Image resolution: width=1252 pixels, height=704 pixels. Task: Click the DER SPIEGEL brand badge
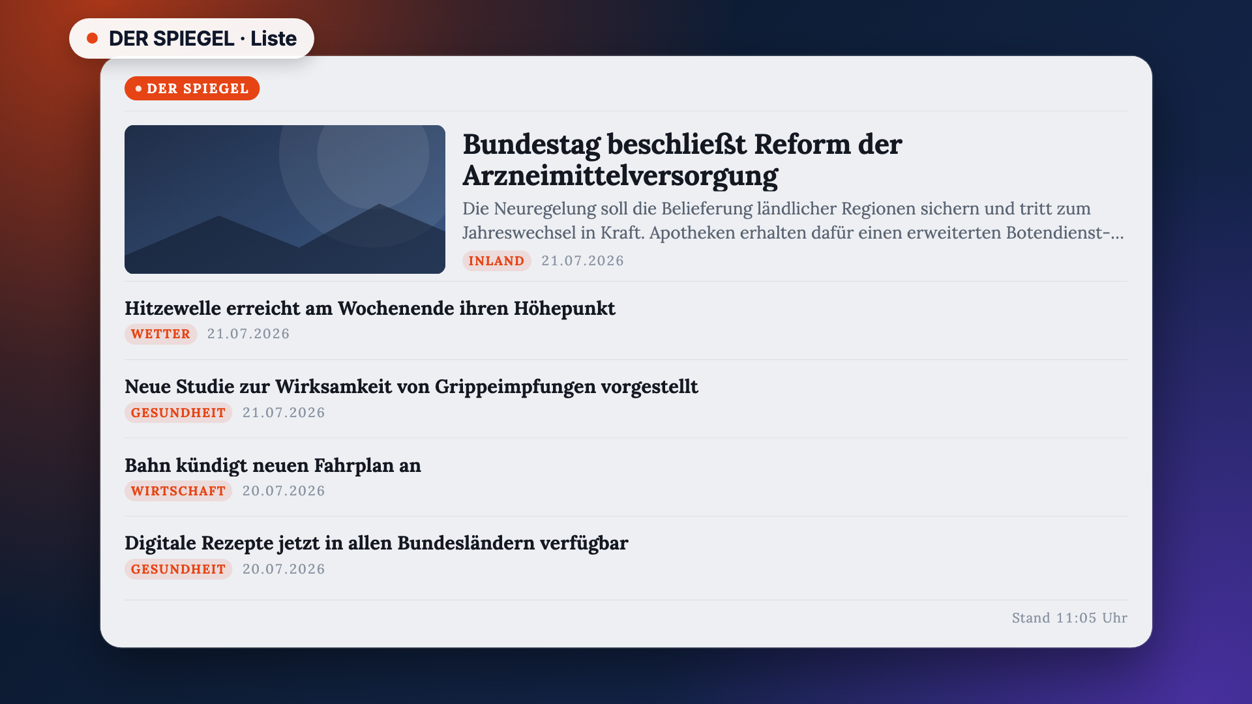(192, 89)
